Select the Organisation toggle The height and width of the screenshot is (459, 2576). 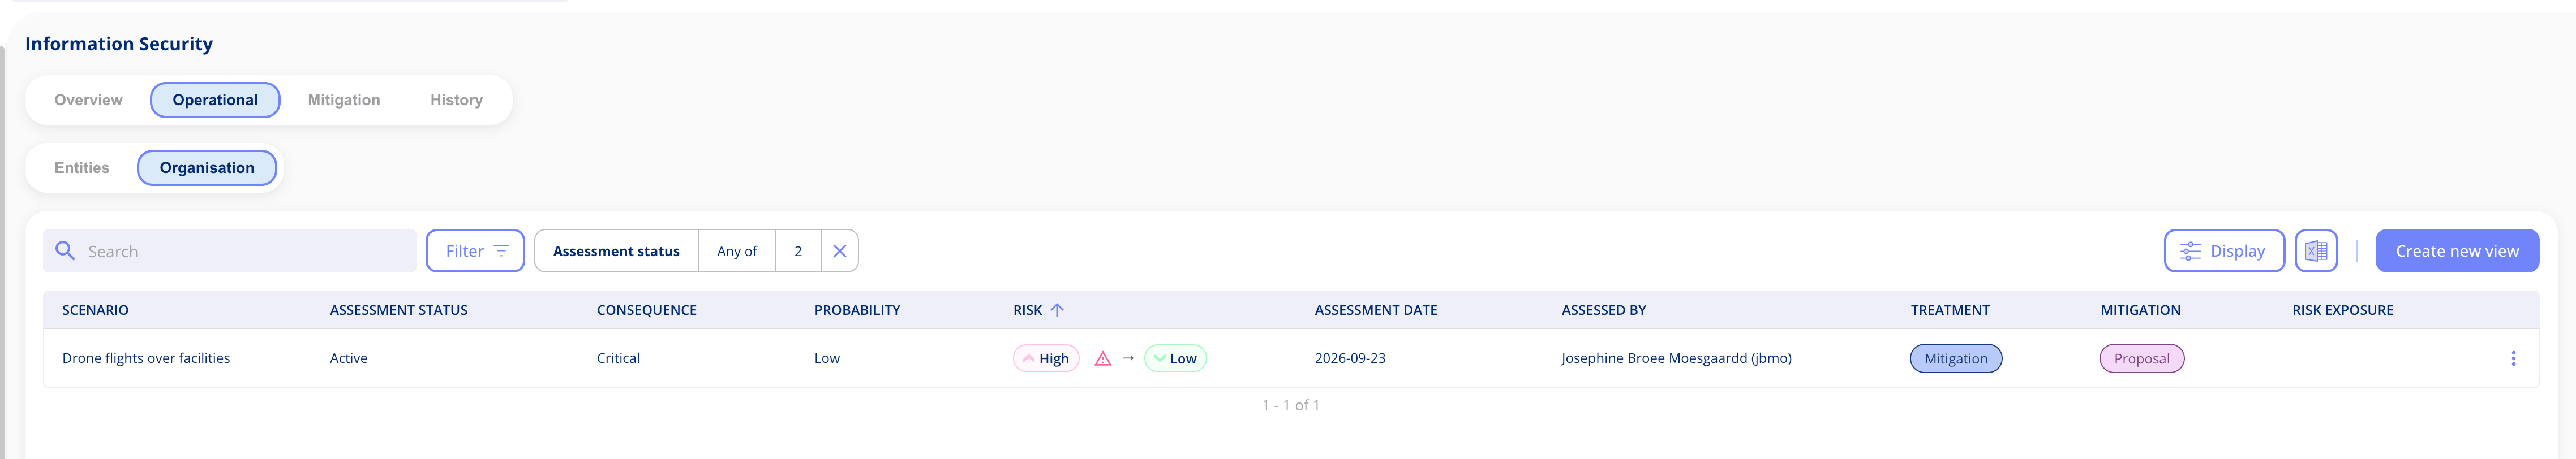pyautogui.click(x=207, y=168)
